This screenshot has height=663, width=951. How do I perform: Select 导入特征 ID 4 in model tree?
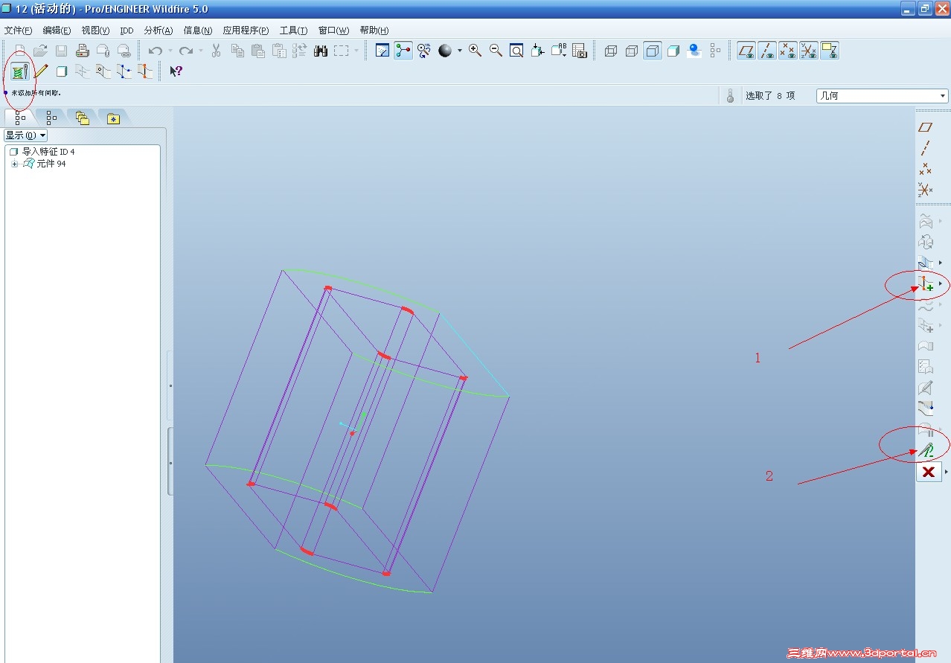point(48,152)
